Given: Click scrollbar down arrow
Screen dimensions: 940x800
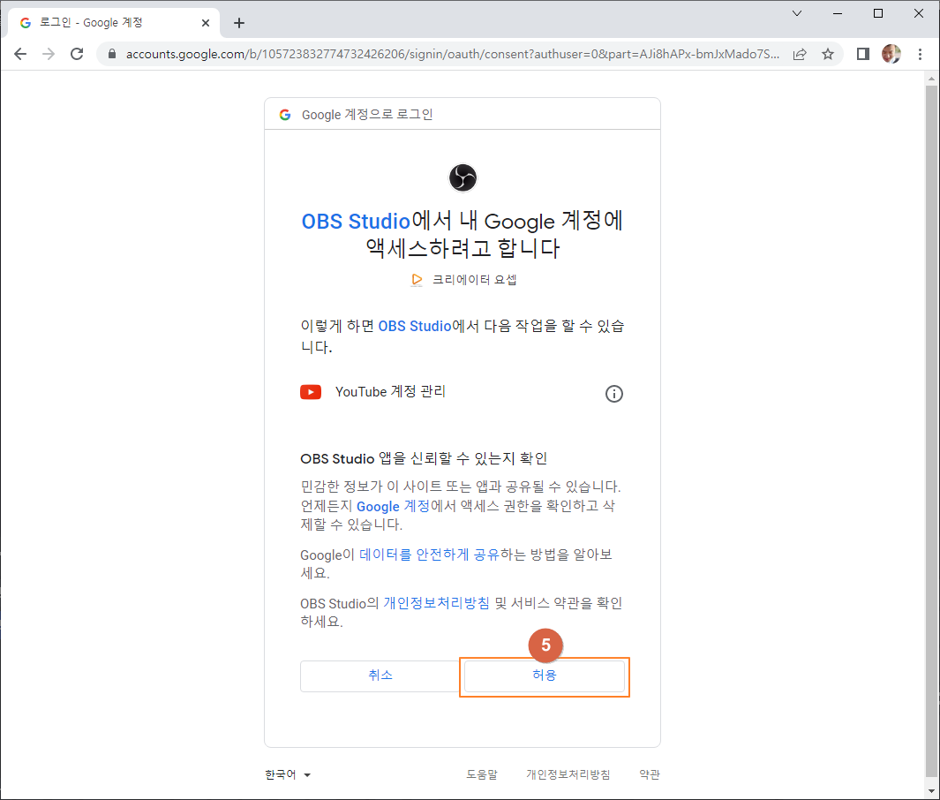Looking at the screenshot, I should point(931,790).
